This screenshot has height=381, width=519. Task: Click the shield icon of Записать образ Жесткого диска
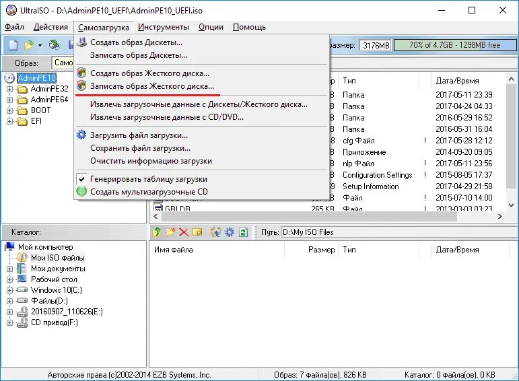click(81, 85)
